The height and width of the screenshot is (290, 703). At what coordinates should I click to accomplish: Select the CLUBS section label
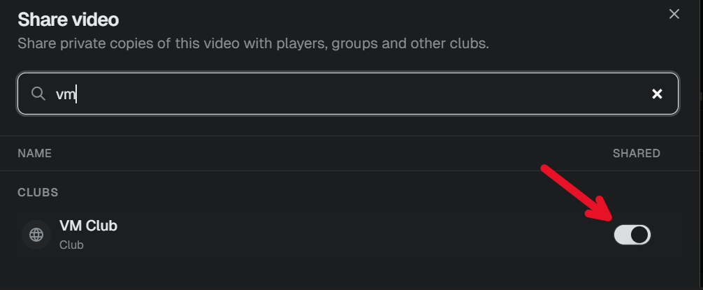click(38, 192)
